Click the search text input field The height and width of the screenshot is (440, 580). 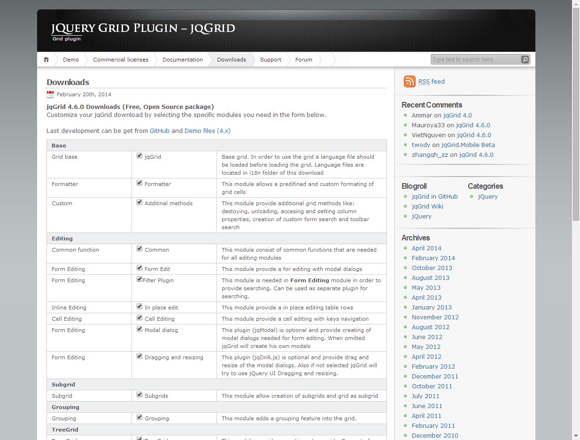click(475, 60)
